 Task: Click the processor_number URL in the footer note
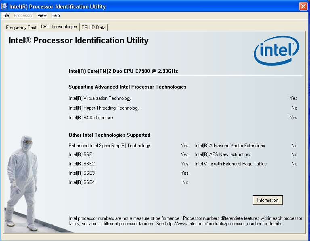(x=213, y=224)
